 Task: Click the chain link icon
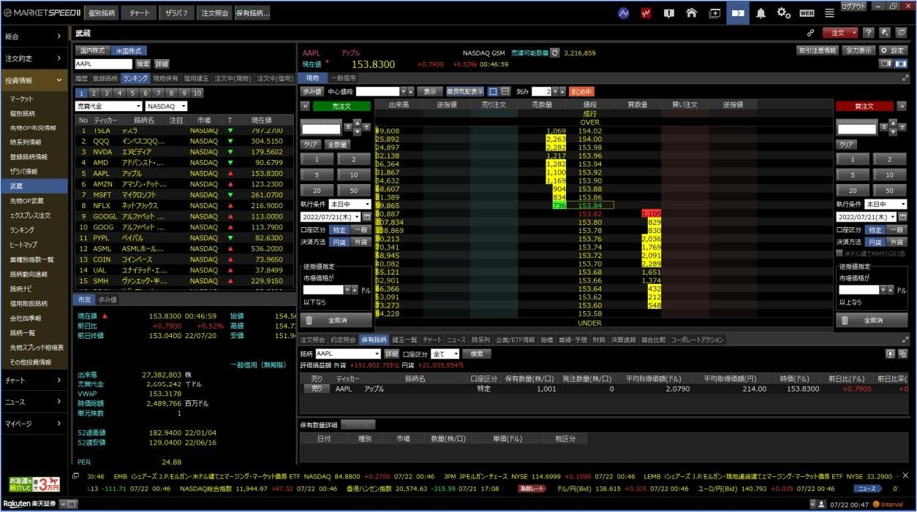tap(810, 33)
